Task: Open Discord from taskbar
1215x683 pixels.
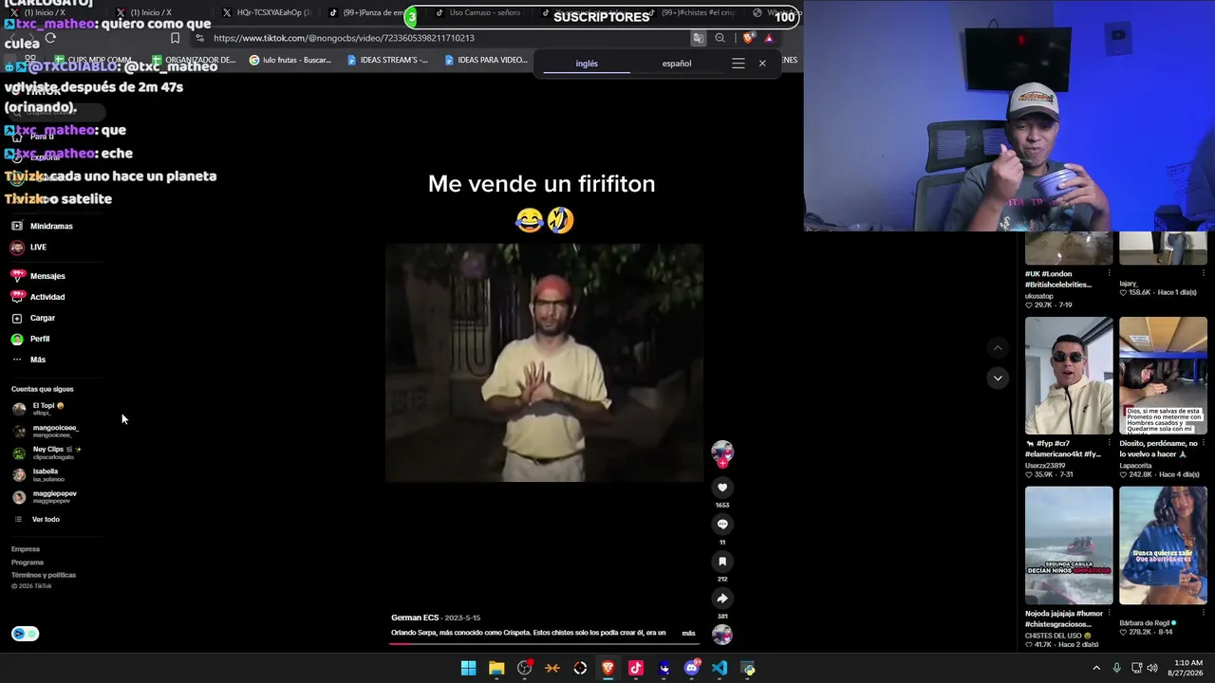Action: [692, 669]
